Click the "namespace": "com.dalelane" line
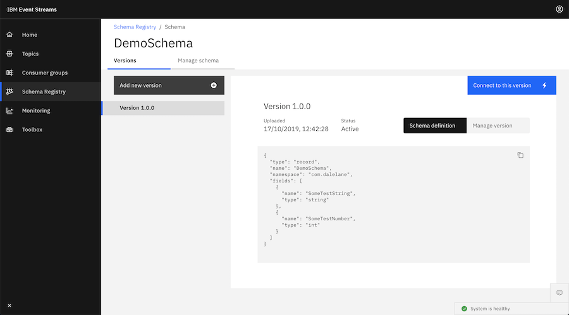This screenshot has width=569, height=315. pyautogui.click(x=311, y=174)
